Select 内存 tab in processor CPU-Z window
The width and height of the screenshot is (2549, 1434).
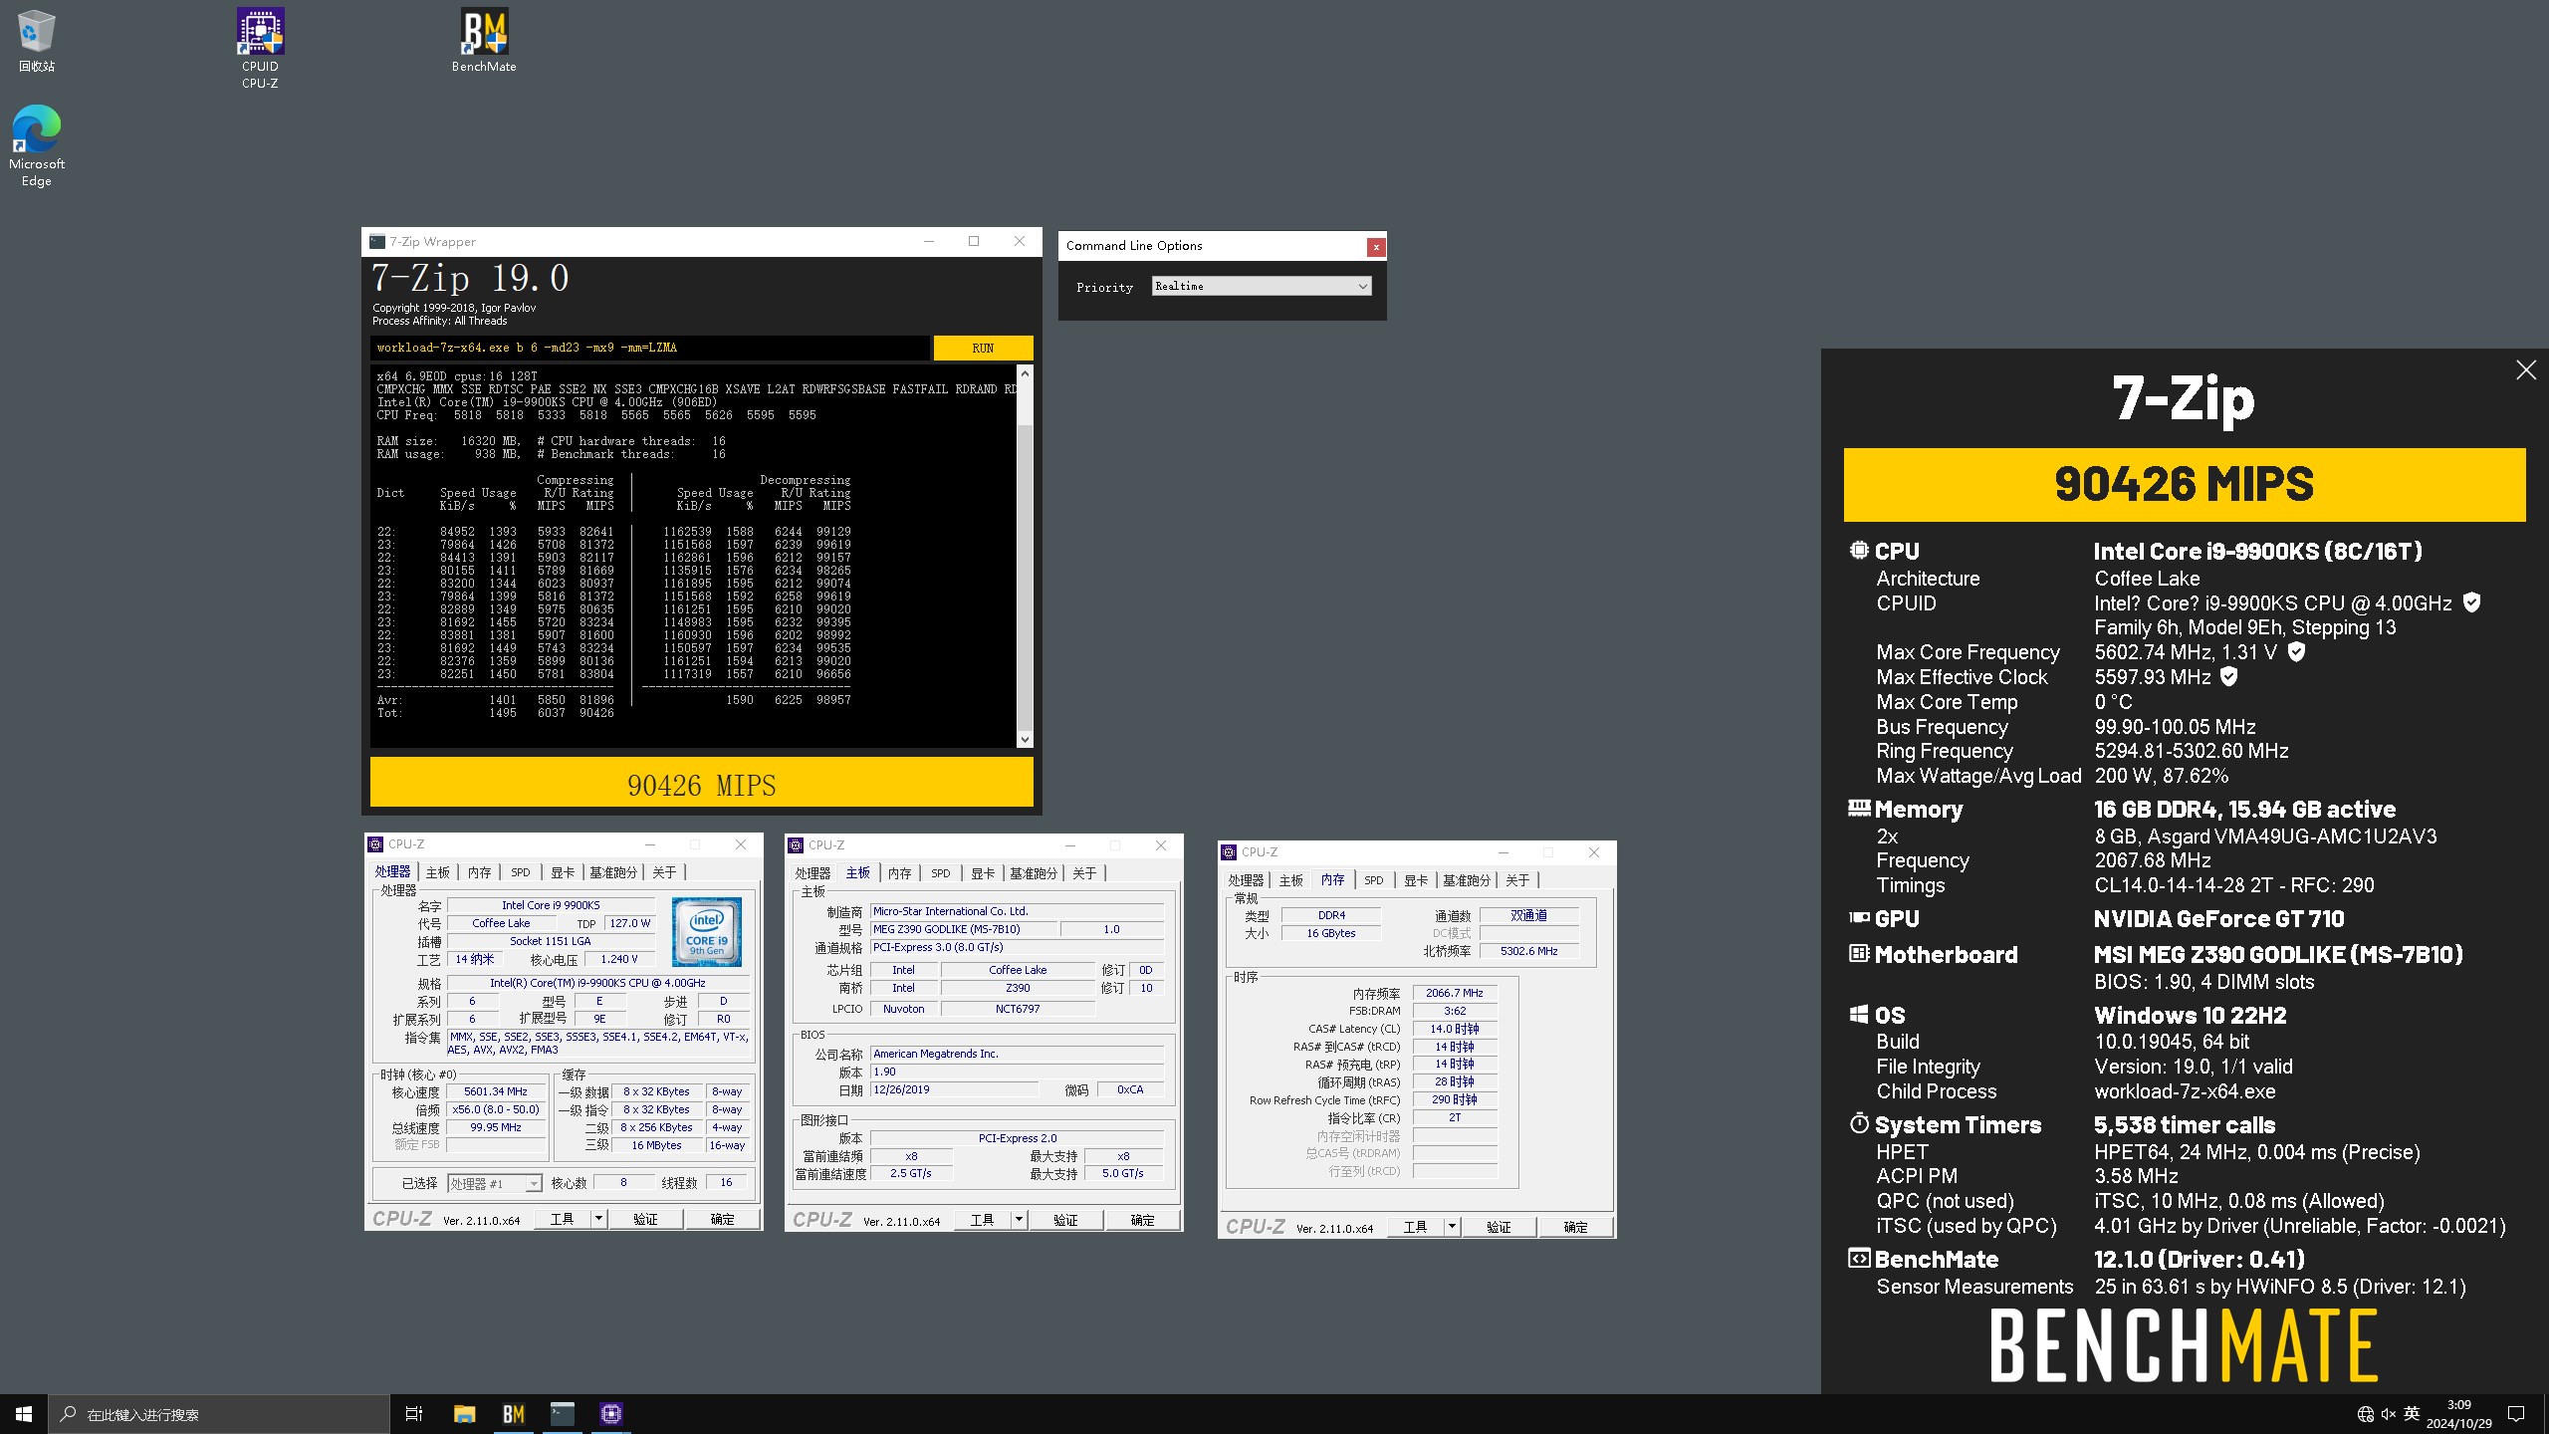click(x=480, y=872)
